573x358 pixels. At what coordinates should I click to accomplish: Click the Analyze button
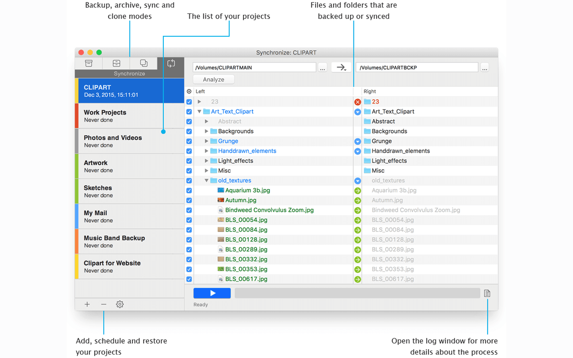click(x=213, y=80)
